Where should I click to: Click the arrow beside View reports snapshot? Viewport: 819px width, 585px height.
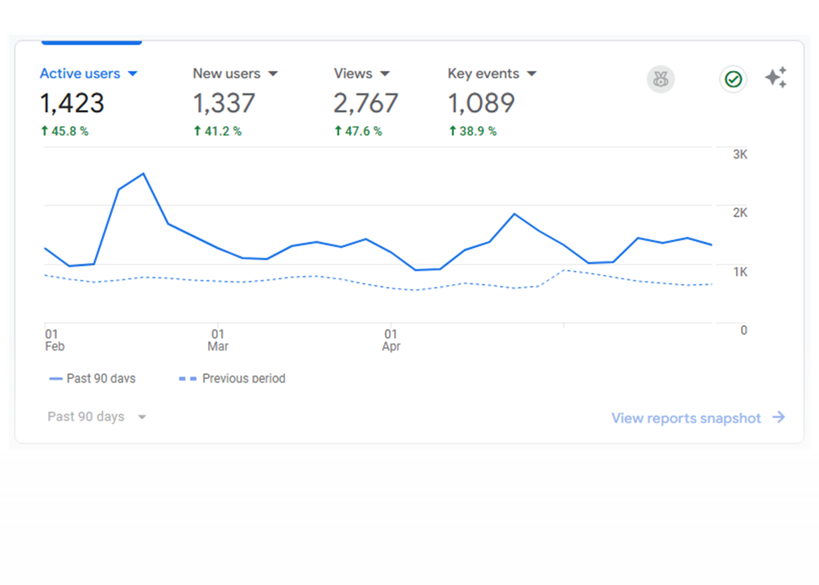(x=779, y=418)
